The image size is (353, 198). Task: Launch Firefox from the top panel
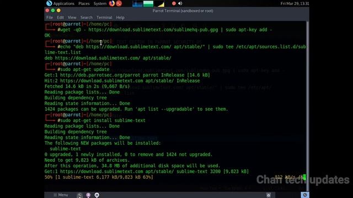111,3
